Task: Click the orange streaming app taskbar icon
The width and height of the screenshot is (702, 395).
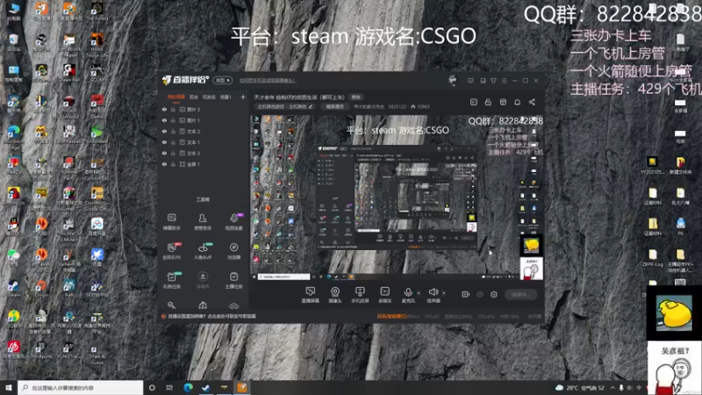Action: (x=242, y=387)
